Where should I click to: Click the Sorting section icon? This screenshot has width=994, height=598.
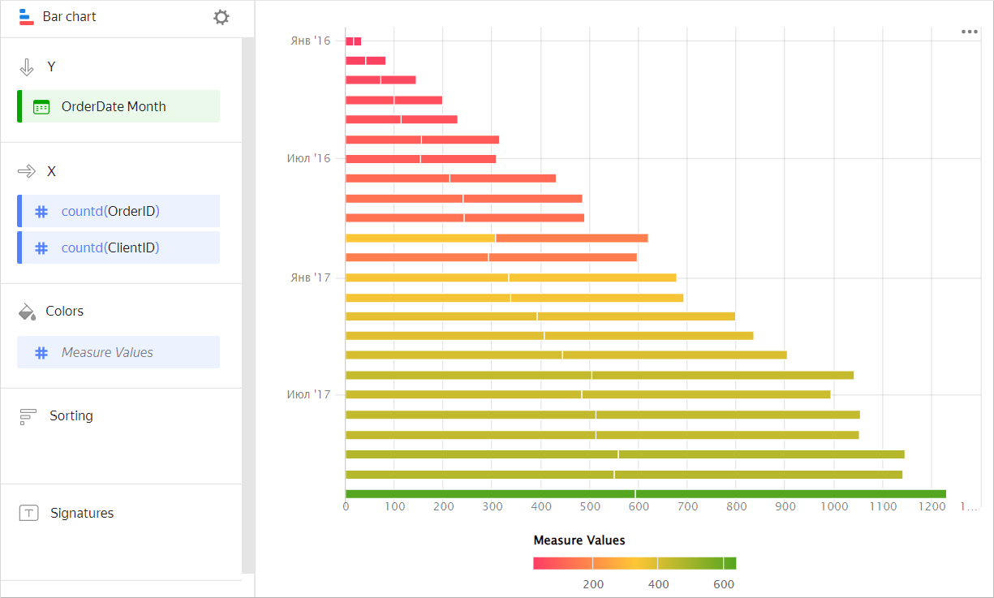pyautogui.click(x=28, y=416)
